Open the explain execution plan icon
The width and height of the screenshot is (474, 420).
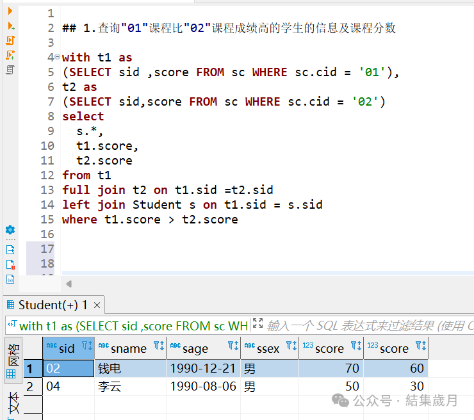coord(10,70)
